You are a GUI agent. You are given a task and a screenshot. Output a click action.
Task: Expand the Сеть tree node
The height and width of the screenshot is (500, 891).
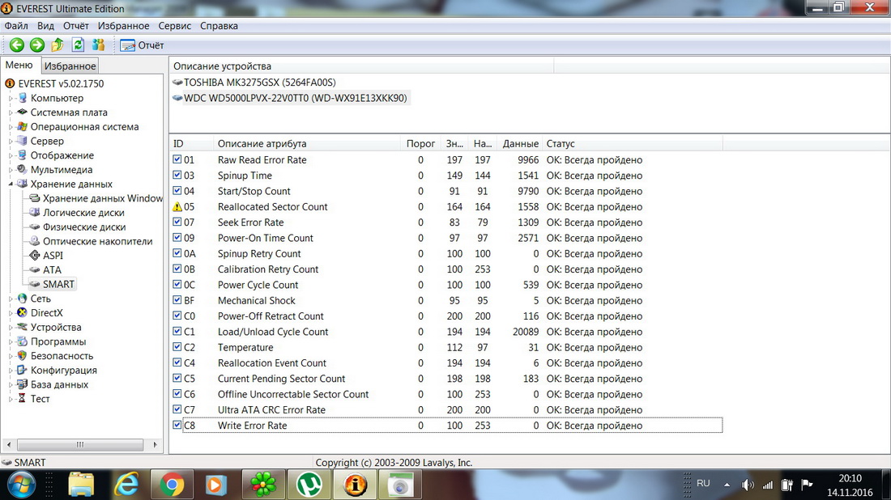pos(11,299)
